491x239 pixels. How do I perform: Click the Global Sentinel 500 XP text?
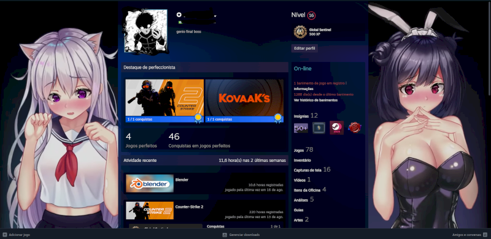click(320, 32)
